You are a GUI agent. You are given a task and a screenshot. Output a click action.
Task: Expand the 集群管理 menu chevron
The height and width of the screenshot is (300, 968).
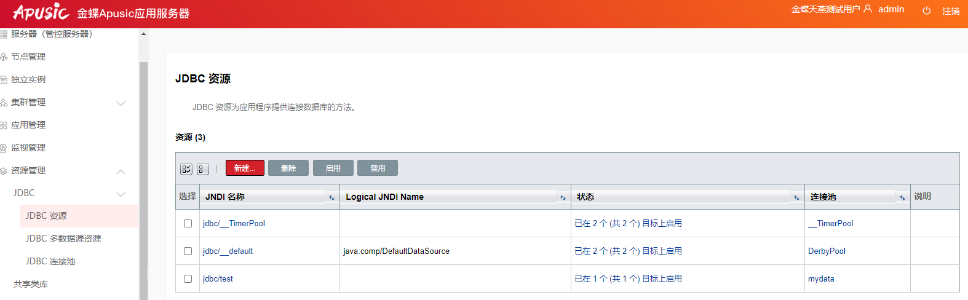point(121,103)
